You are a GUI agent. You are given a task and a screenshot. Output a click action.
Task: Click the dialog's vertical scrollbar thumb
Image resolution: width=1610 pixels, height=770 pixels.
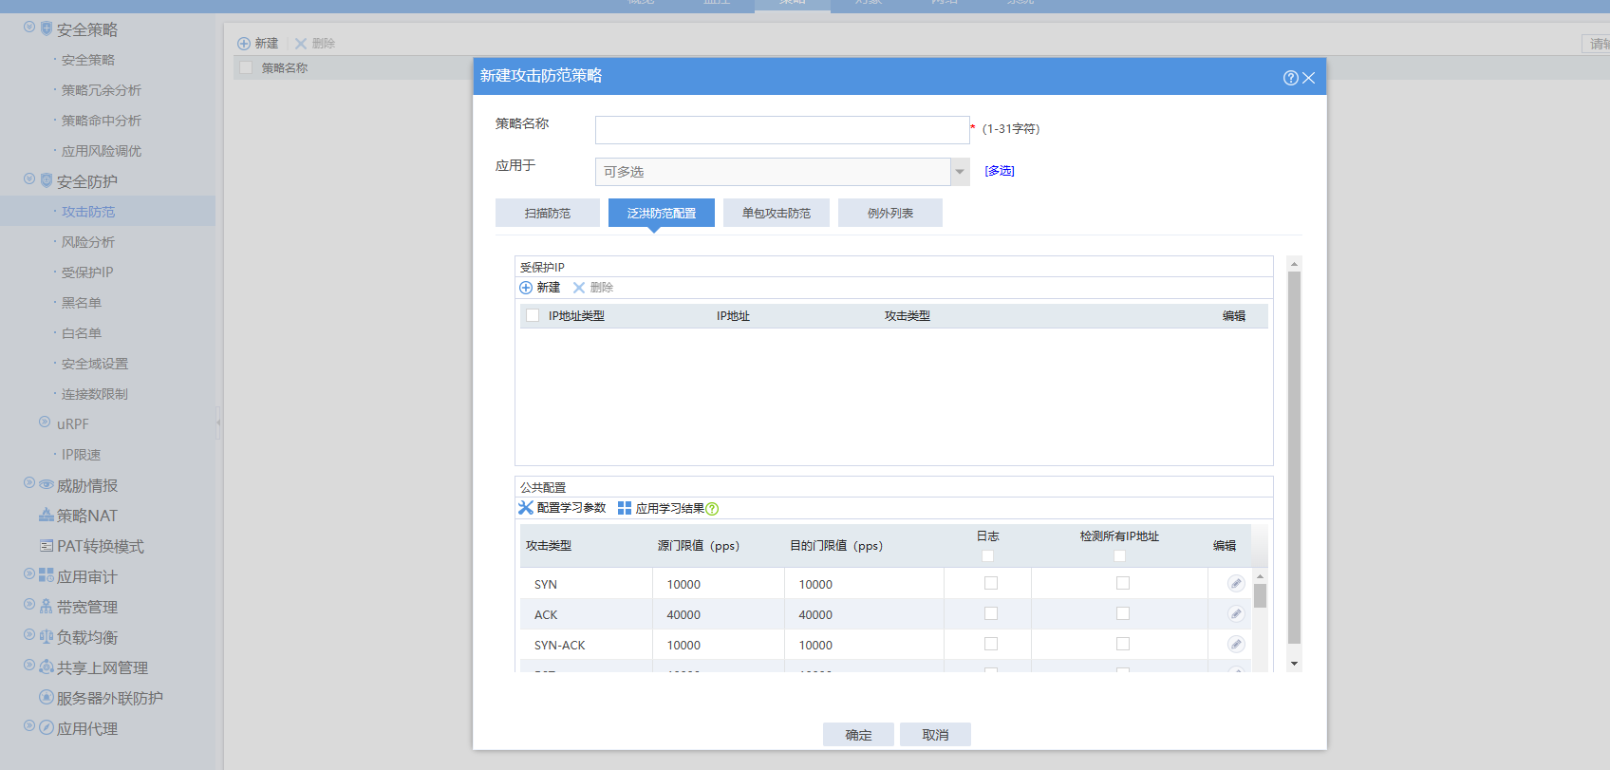click(x=1294, y=458)
